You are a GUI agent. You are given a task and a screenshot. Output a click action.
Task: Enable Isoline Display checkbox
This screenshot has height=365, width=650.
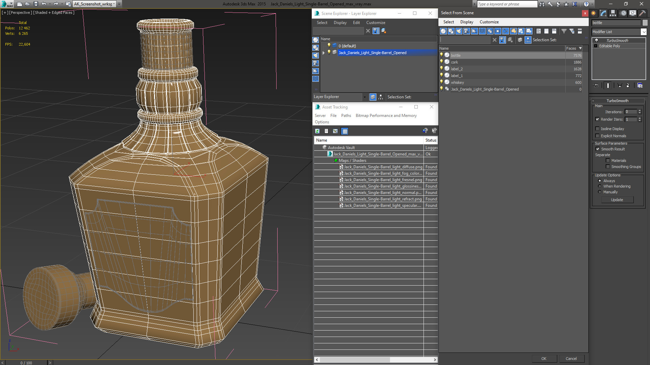pyautogui.click(x=598, y=129)
